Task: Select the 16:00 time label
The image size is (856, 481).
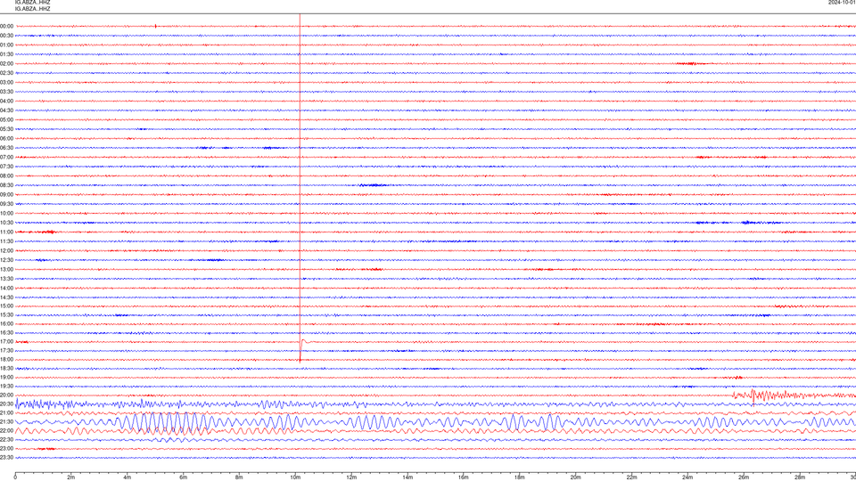Action: tap(6, 323)
